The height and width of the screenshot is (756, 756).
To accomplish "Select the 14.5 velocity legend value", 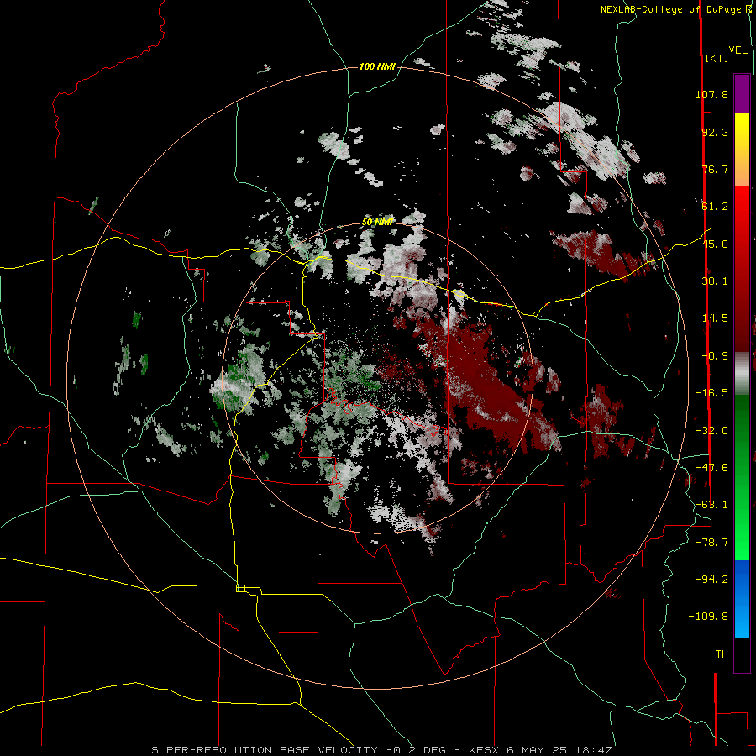I will (715, 318).
